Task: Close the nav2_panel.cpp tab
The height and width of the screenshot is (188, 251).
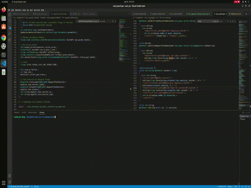Action: click(226, 14)
